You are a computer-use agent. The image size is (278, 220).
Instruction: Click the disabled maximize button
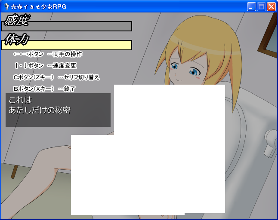[261, 7]
